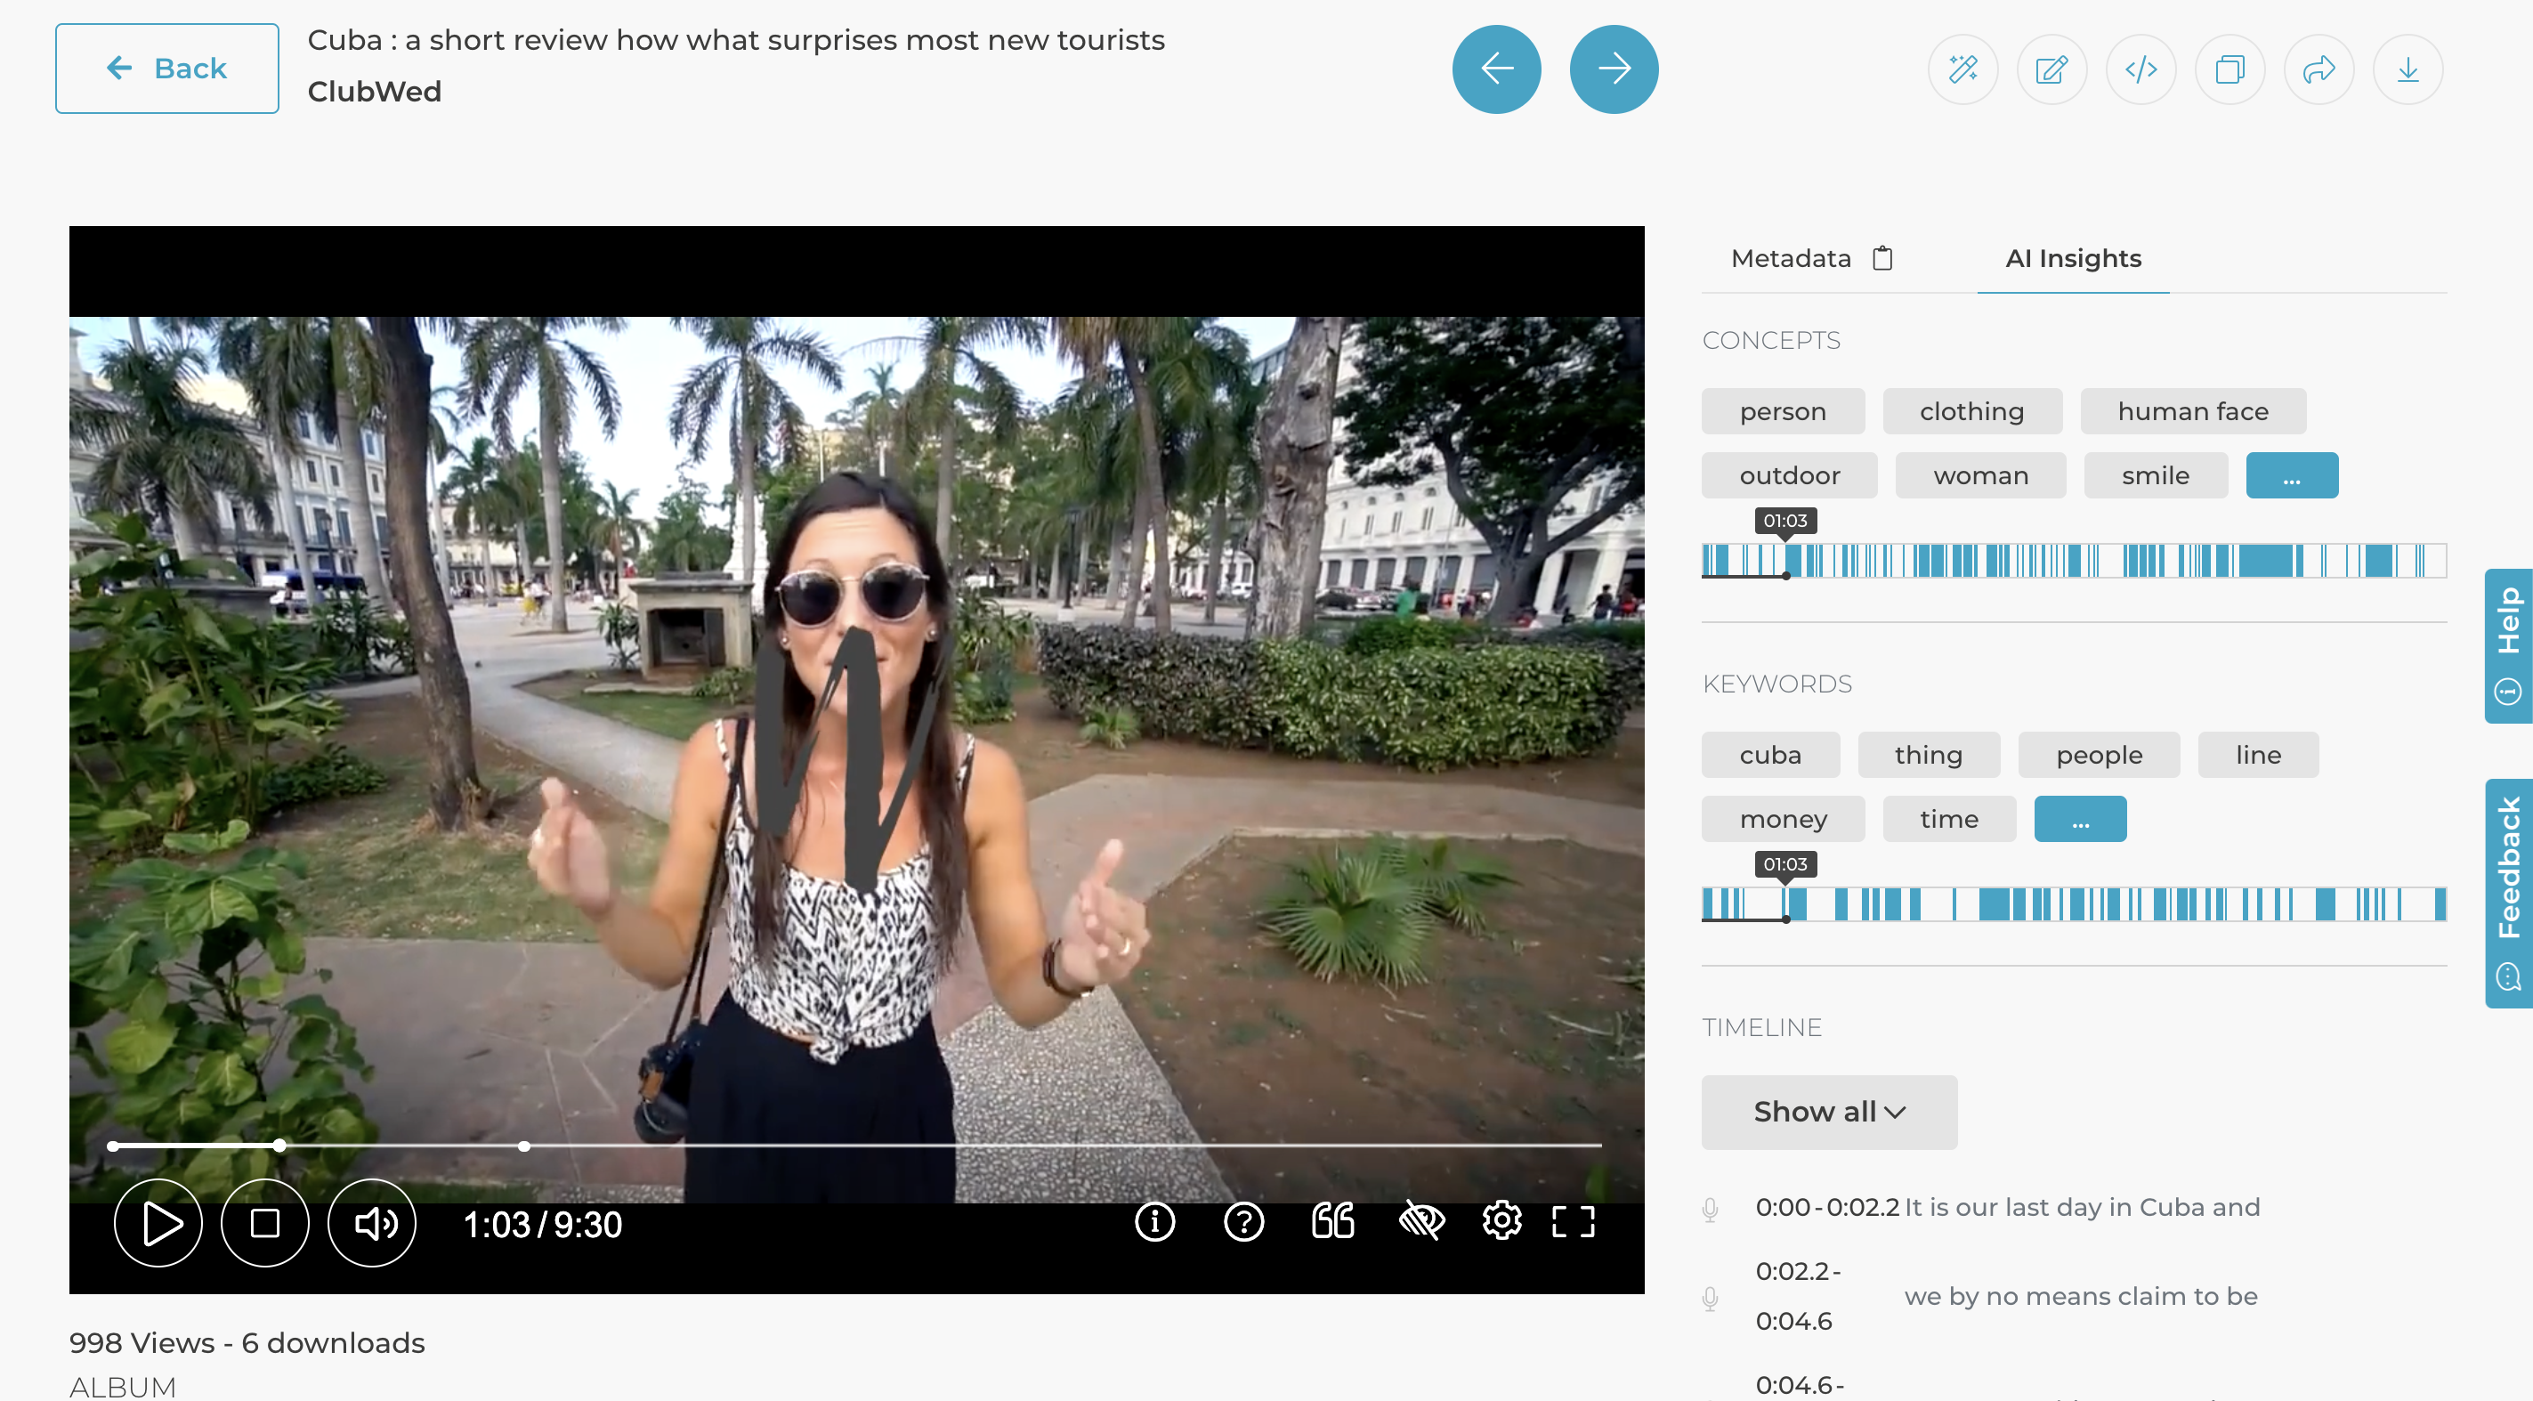
Task: Select the 'cuba' keyword tag
Action: click(1770, 755)
